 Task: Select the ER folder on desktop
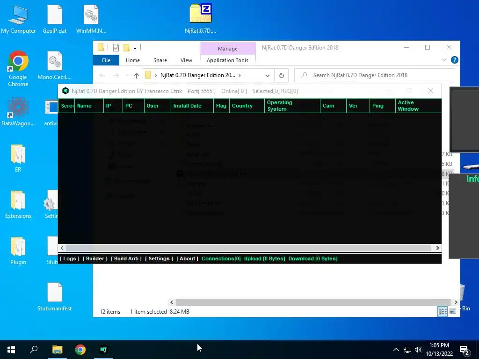coord(18,158)
